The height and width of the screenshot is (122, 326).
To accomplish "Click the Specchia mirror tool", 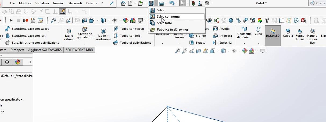I will [x=222, y=43].
